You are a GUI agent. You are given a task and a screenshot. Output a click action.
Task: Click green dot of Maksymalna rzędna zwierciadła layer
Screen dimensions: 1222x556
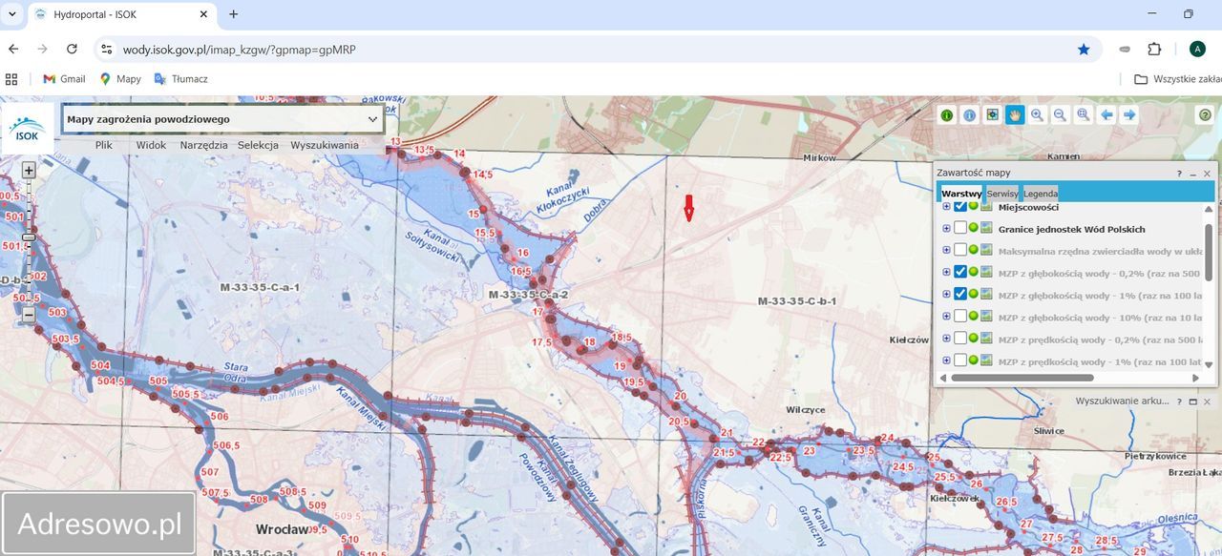click(974, 250)
